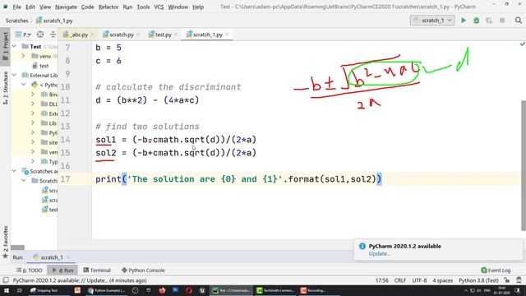Click the 17:56 cursor position indicator
The width and height of the screenshot is (526, 296).
[x=381, y=280]
